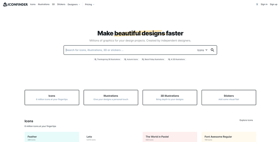Image resolution: width=279 pixels, height=142 pixels.
Task: Open the Leto icon set card
Action: coord(111,137)
